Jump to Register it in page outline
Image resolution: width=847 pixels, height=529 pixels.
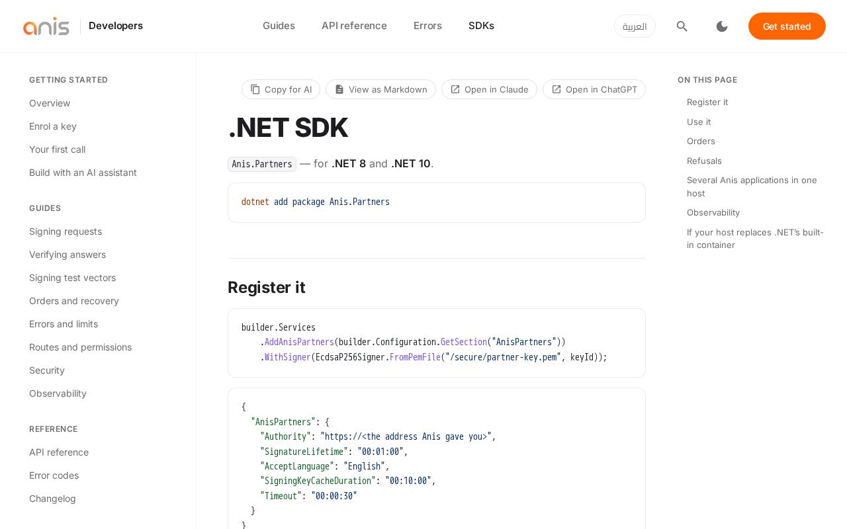(x=707, y=102)
